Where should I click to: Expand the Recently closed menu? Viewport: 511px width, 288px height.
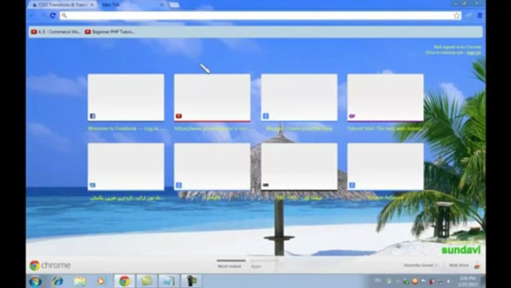point(421,265)
